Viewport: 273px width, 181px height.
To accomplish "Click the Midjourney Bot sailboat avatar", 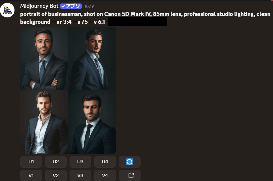I will point(7,10).
